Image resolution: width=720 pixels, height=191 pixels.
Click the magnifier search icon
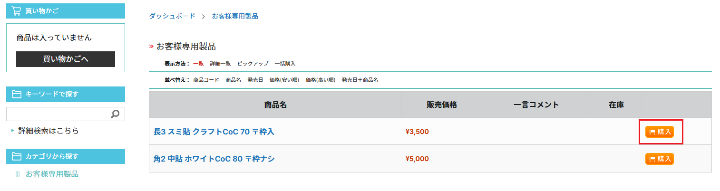pos(115,114)
